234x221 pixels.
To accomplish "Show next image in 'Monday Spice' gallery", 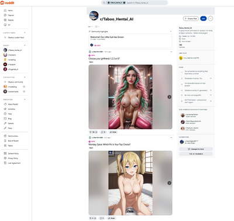I will [169, 183].
